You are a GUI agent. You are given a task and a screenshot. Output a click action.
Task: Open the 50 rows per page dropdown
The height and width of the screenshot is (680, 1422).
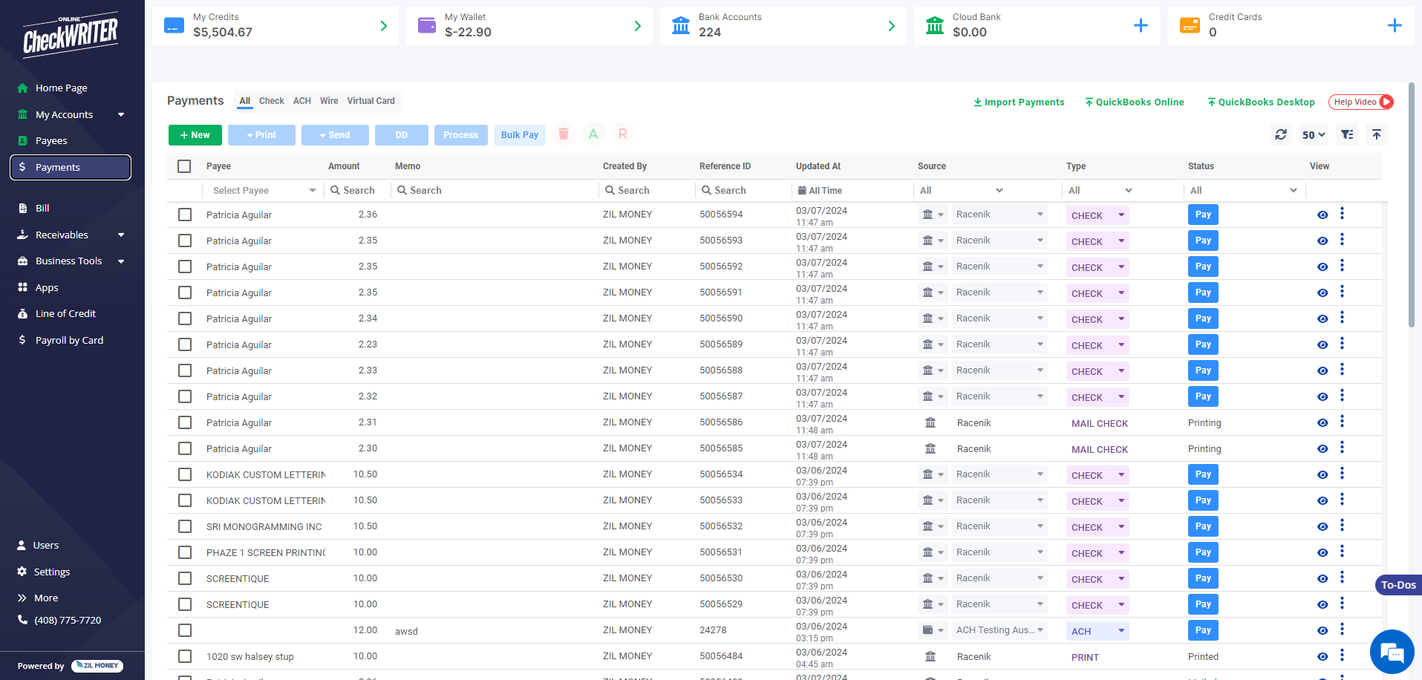[x=1313, y=134]
